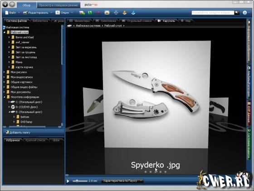Select the карти корчма folder
The height and width of the screenshot is (191, 254).
(24, 67)
